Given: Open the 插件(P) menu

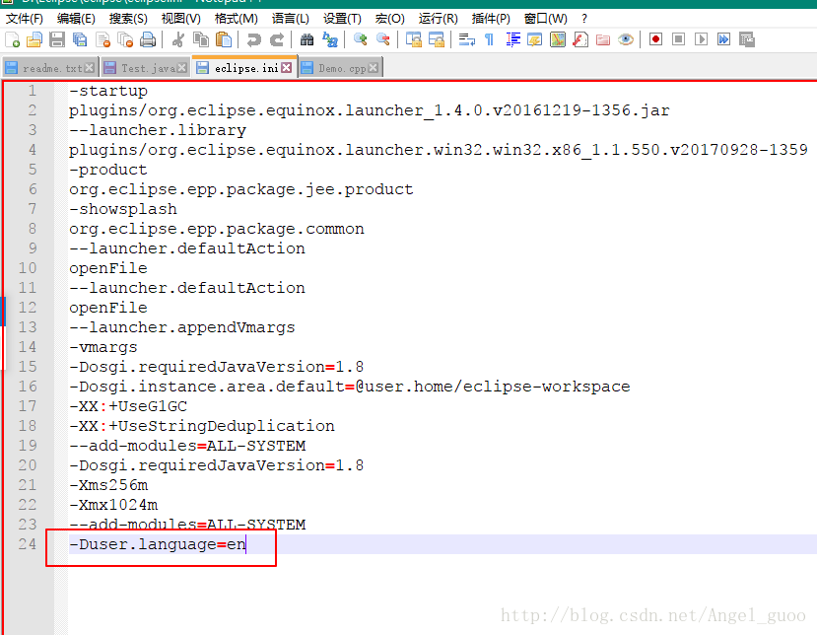Looking at the screenshot, I should coord(491,19).
